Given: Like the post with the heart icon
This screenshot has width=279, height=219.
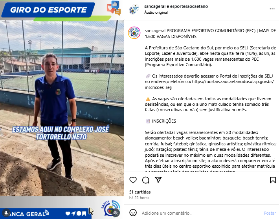Looking at the screenshot, I should click(x=133, y=180).
